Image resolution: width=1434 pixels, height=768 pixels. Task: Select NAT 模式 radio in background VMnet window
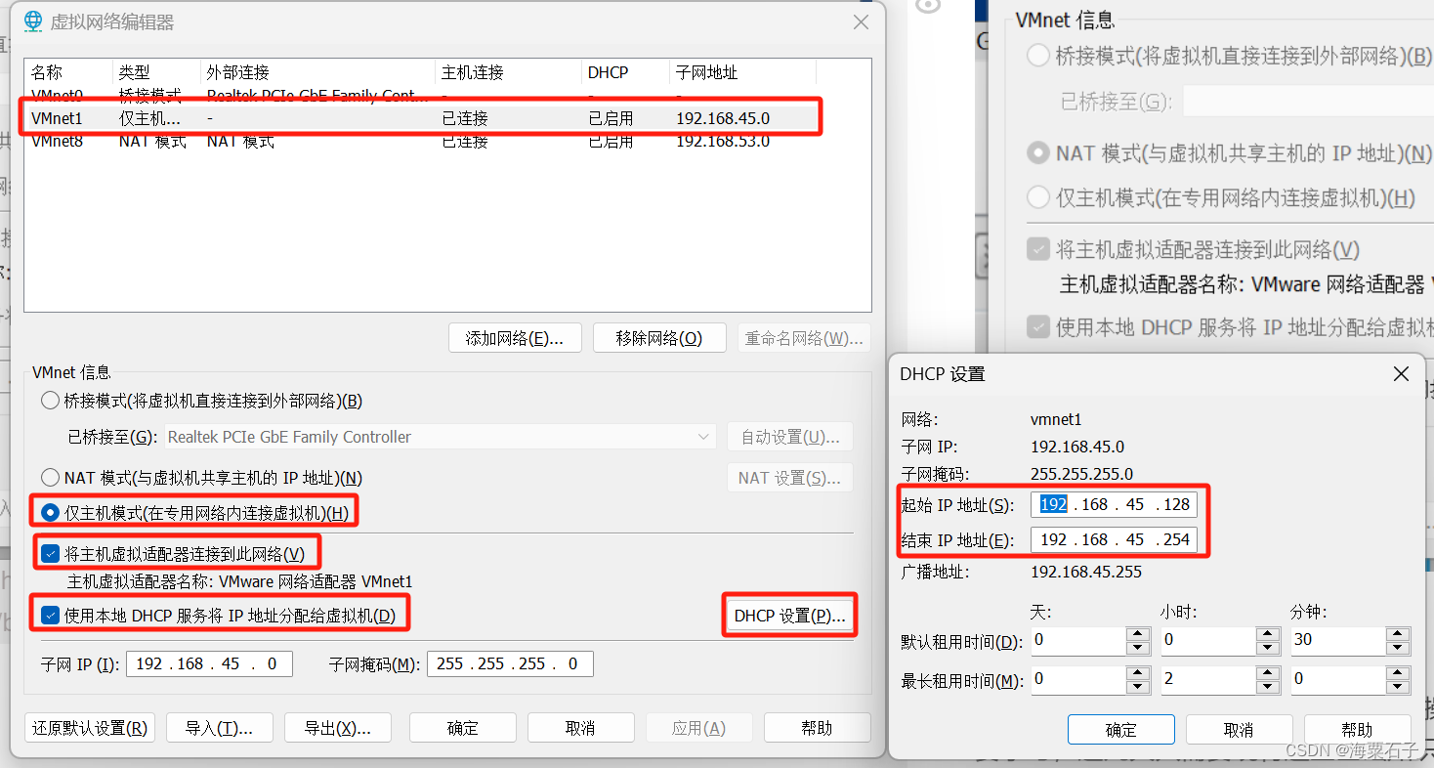(x=1038, y=153)
